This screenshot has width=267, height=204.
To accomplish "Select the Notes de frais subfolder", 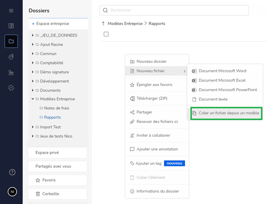I will coord(57,108).
